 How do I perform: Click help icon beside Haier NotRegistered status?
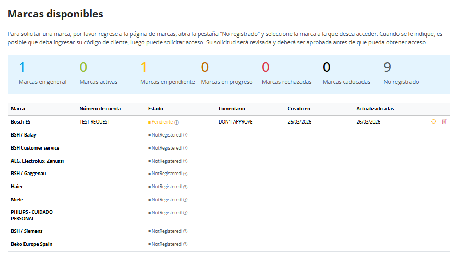pos(185,187)
